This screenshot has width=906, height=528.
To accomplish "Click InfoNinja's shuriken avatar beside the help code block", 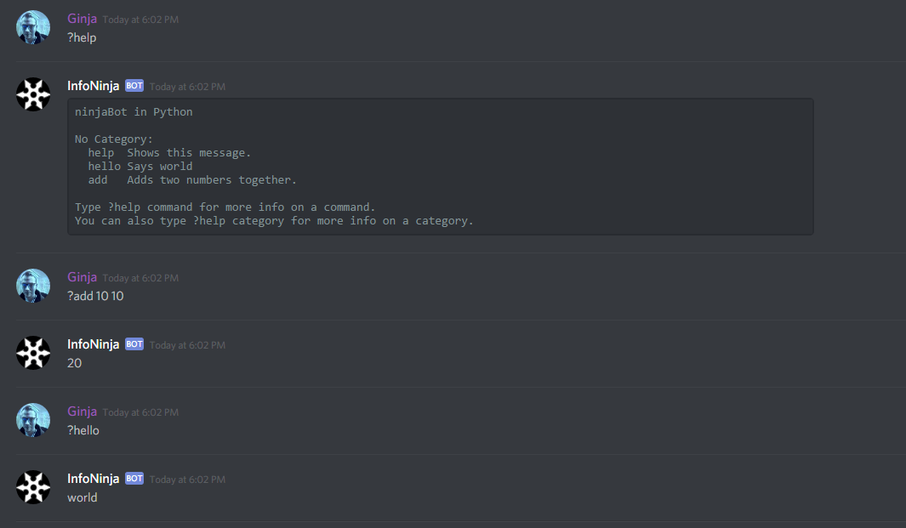I will click(33, 94).
